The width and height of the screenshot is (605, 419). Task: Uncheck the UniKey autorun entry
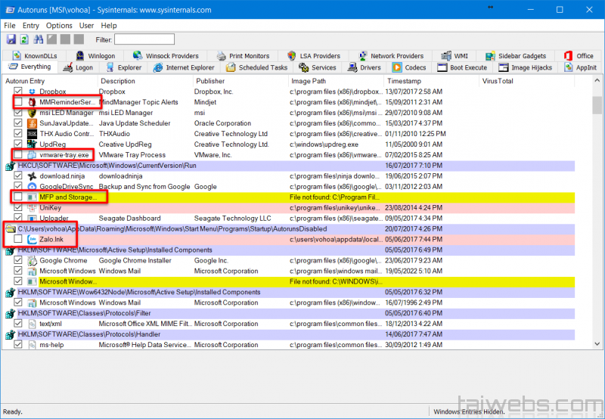[x=18, y=207]
